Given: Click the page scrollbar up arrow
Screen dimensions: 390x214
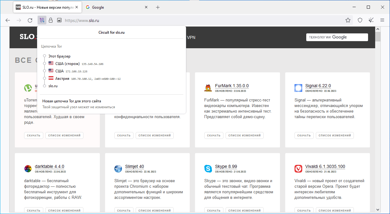Looking at the screenshot, I should pos(378,29).
